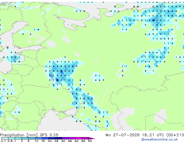Click the '40' legend scale label
The image size is (184, 142).
(x=76, y=141)
